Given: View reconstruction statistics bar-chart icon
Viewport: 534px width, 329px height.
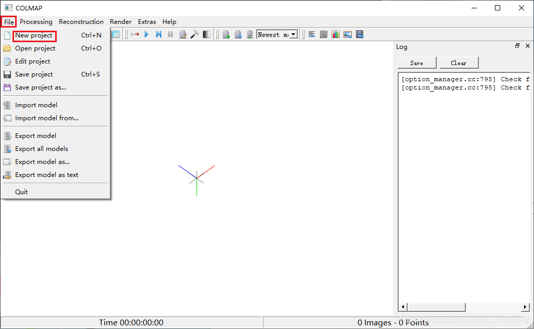Looking at the screenshot, I should (x=336, y=34).
